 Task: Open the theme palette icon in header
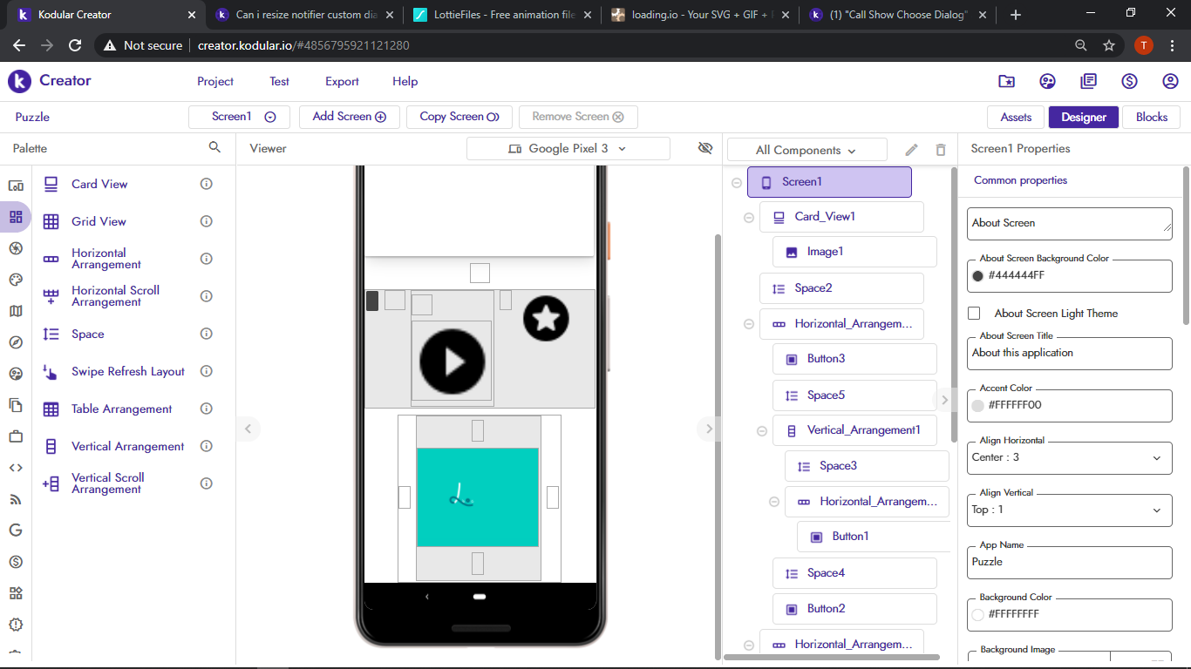[1047, 81]
